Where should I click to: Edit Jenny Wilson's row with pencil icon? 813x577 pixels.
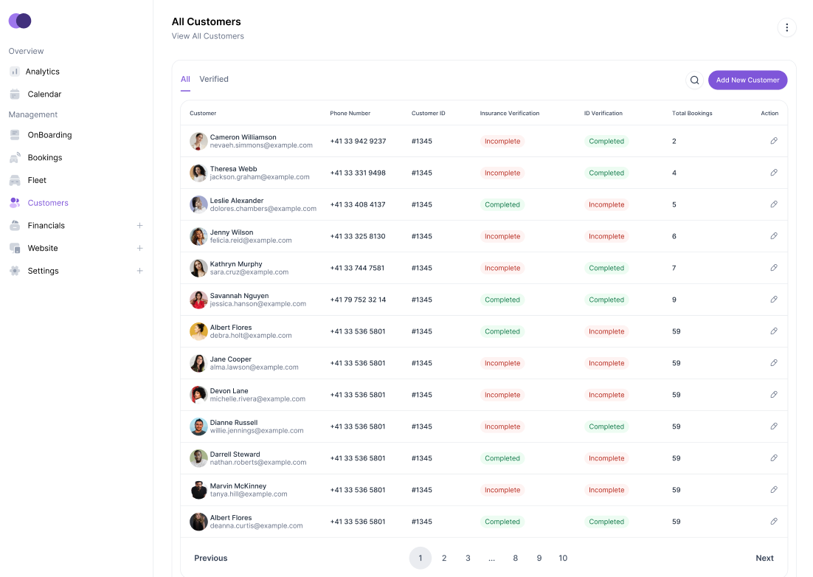774,236
